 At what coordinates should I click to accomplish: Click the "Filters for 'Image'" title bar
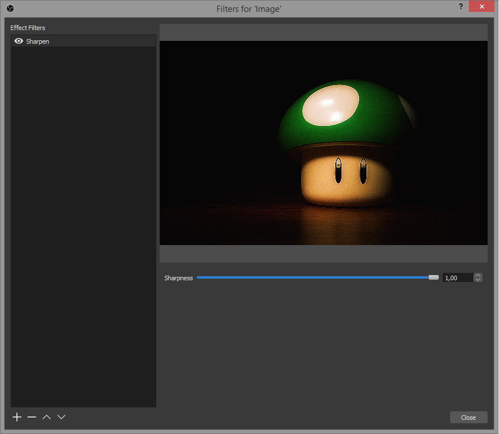[249, 9]
